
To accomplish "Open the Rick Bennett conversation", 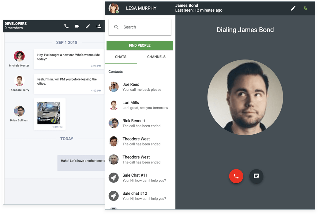I will [x=140, y=123].
